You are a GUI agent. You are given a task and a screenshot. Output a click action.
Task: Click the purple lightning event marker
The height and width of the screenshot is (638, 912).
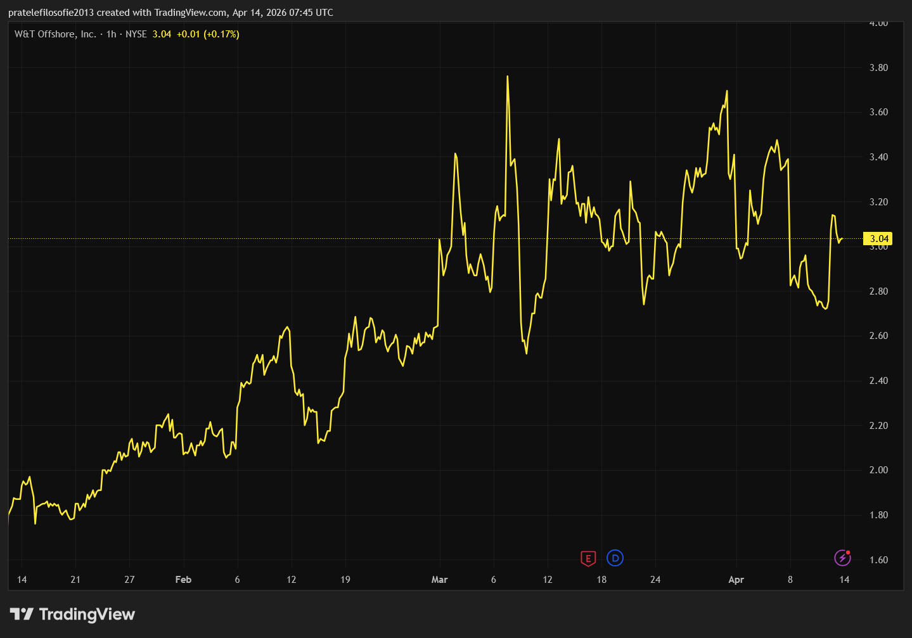(x=842, y=558)
